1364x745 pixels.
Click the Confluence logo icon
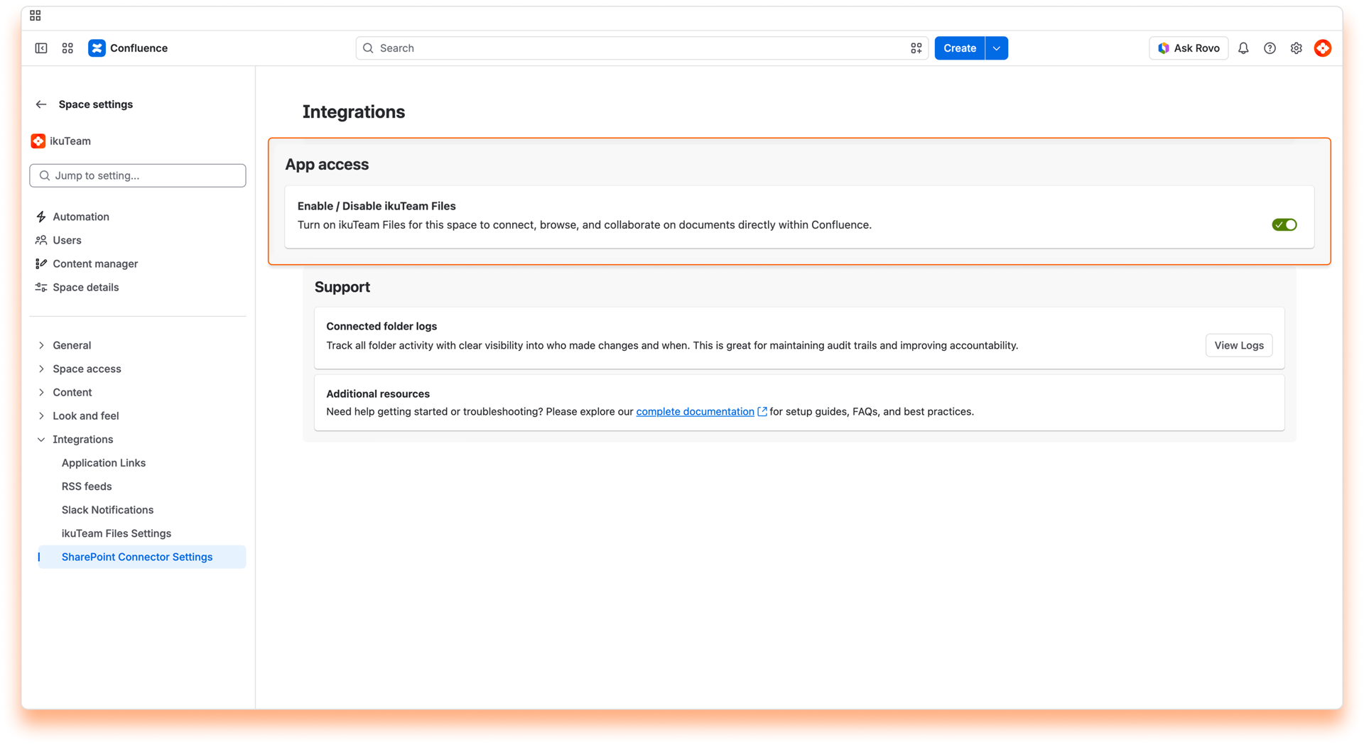coord(97,48)
